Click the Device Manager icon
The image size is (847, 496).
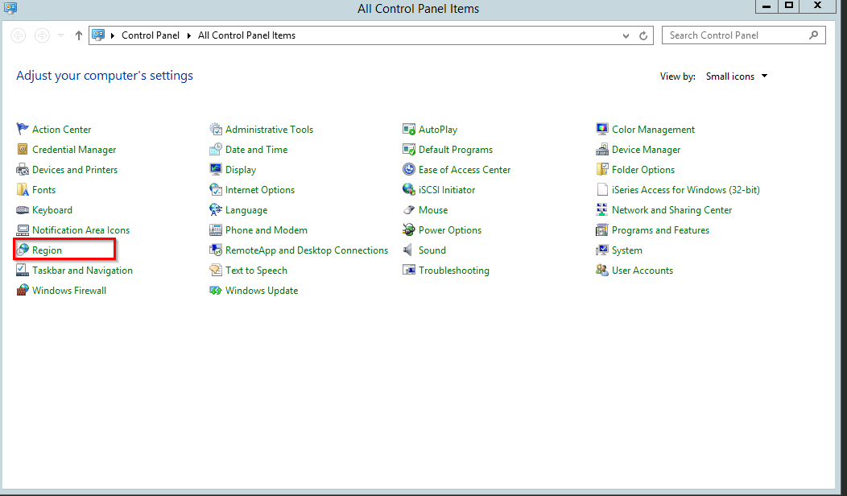click(x=602, y=150)
